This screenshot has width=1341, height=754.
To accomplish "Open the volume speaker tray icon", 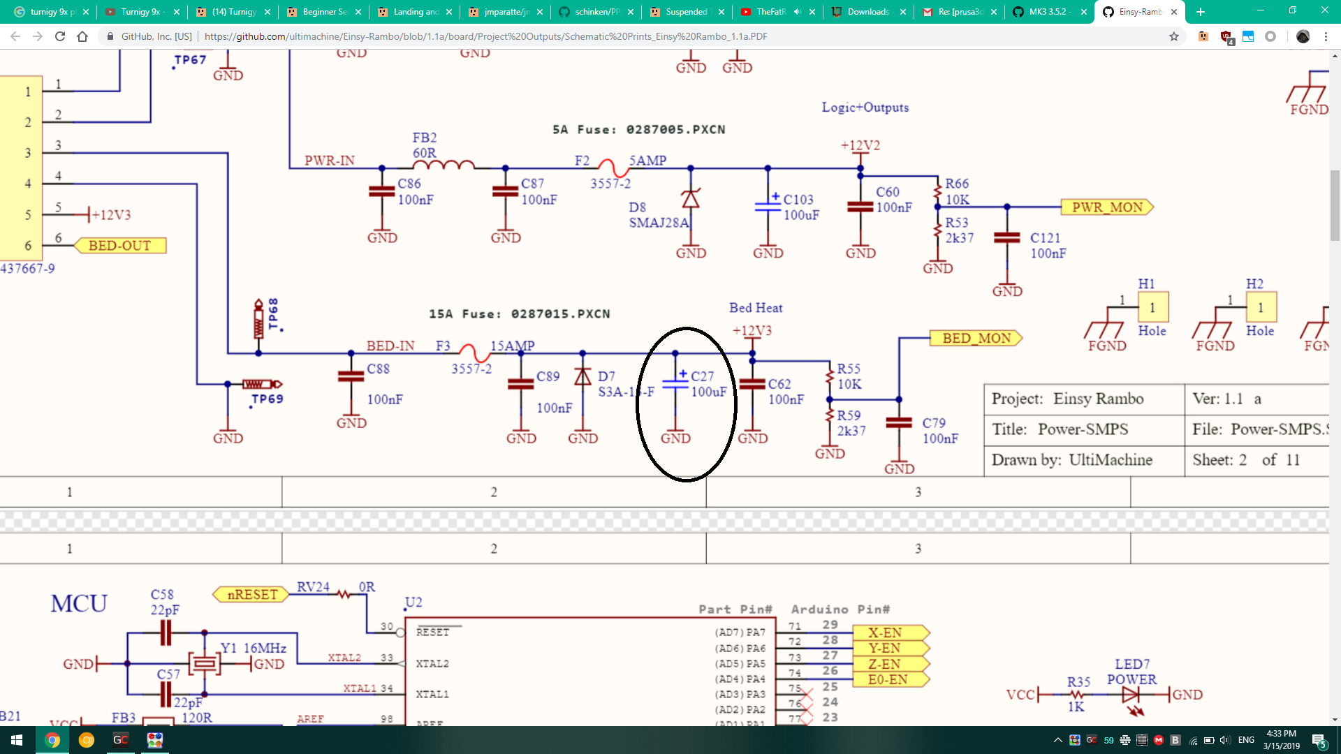I will point(1225,740).
